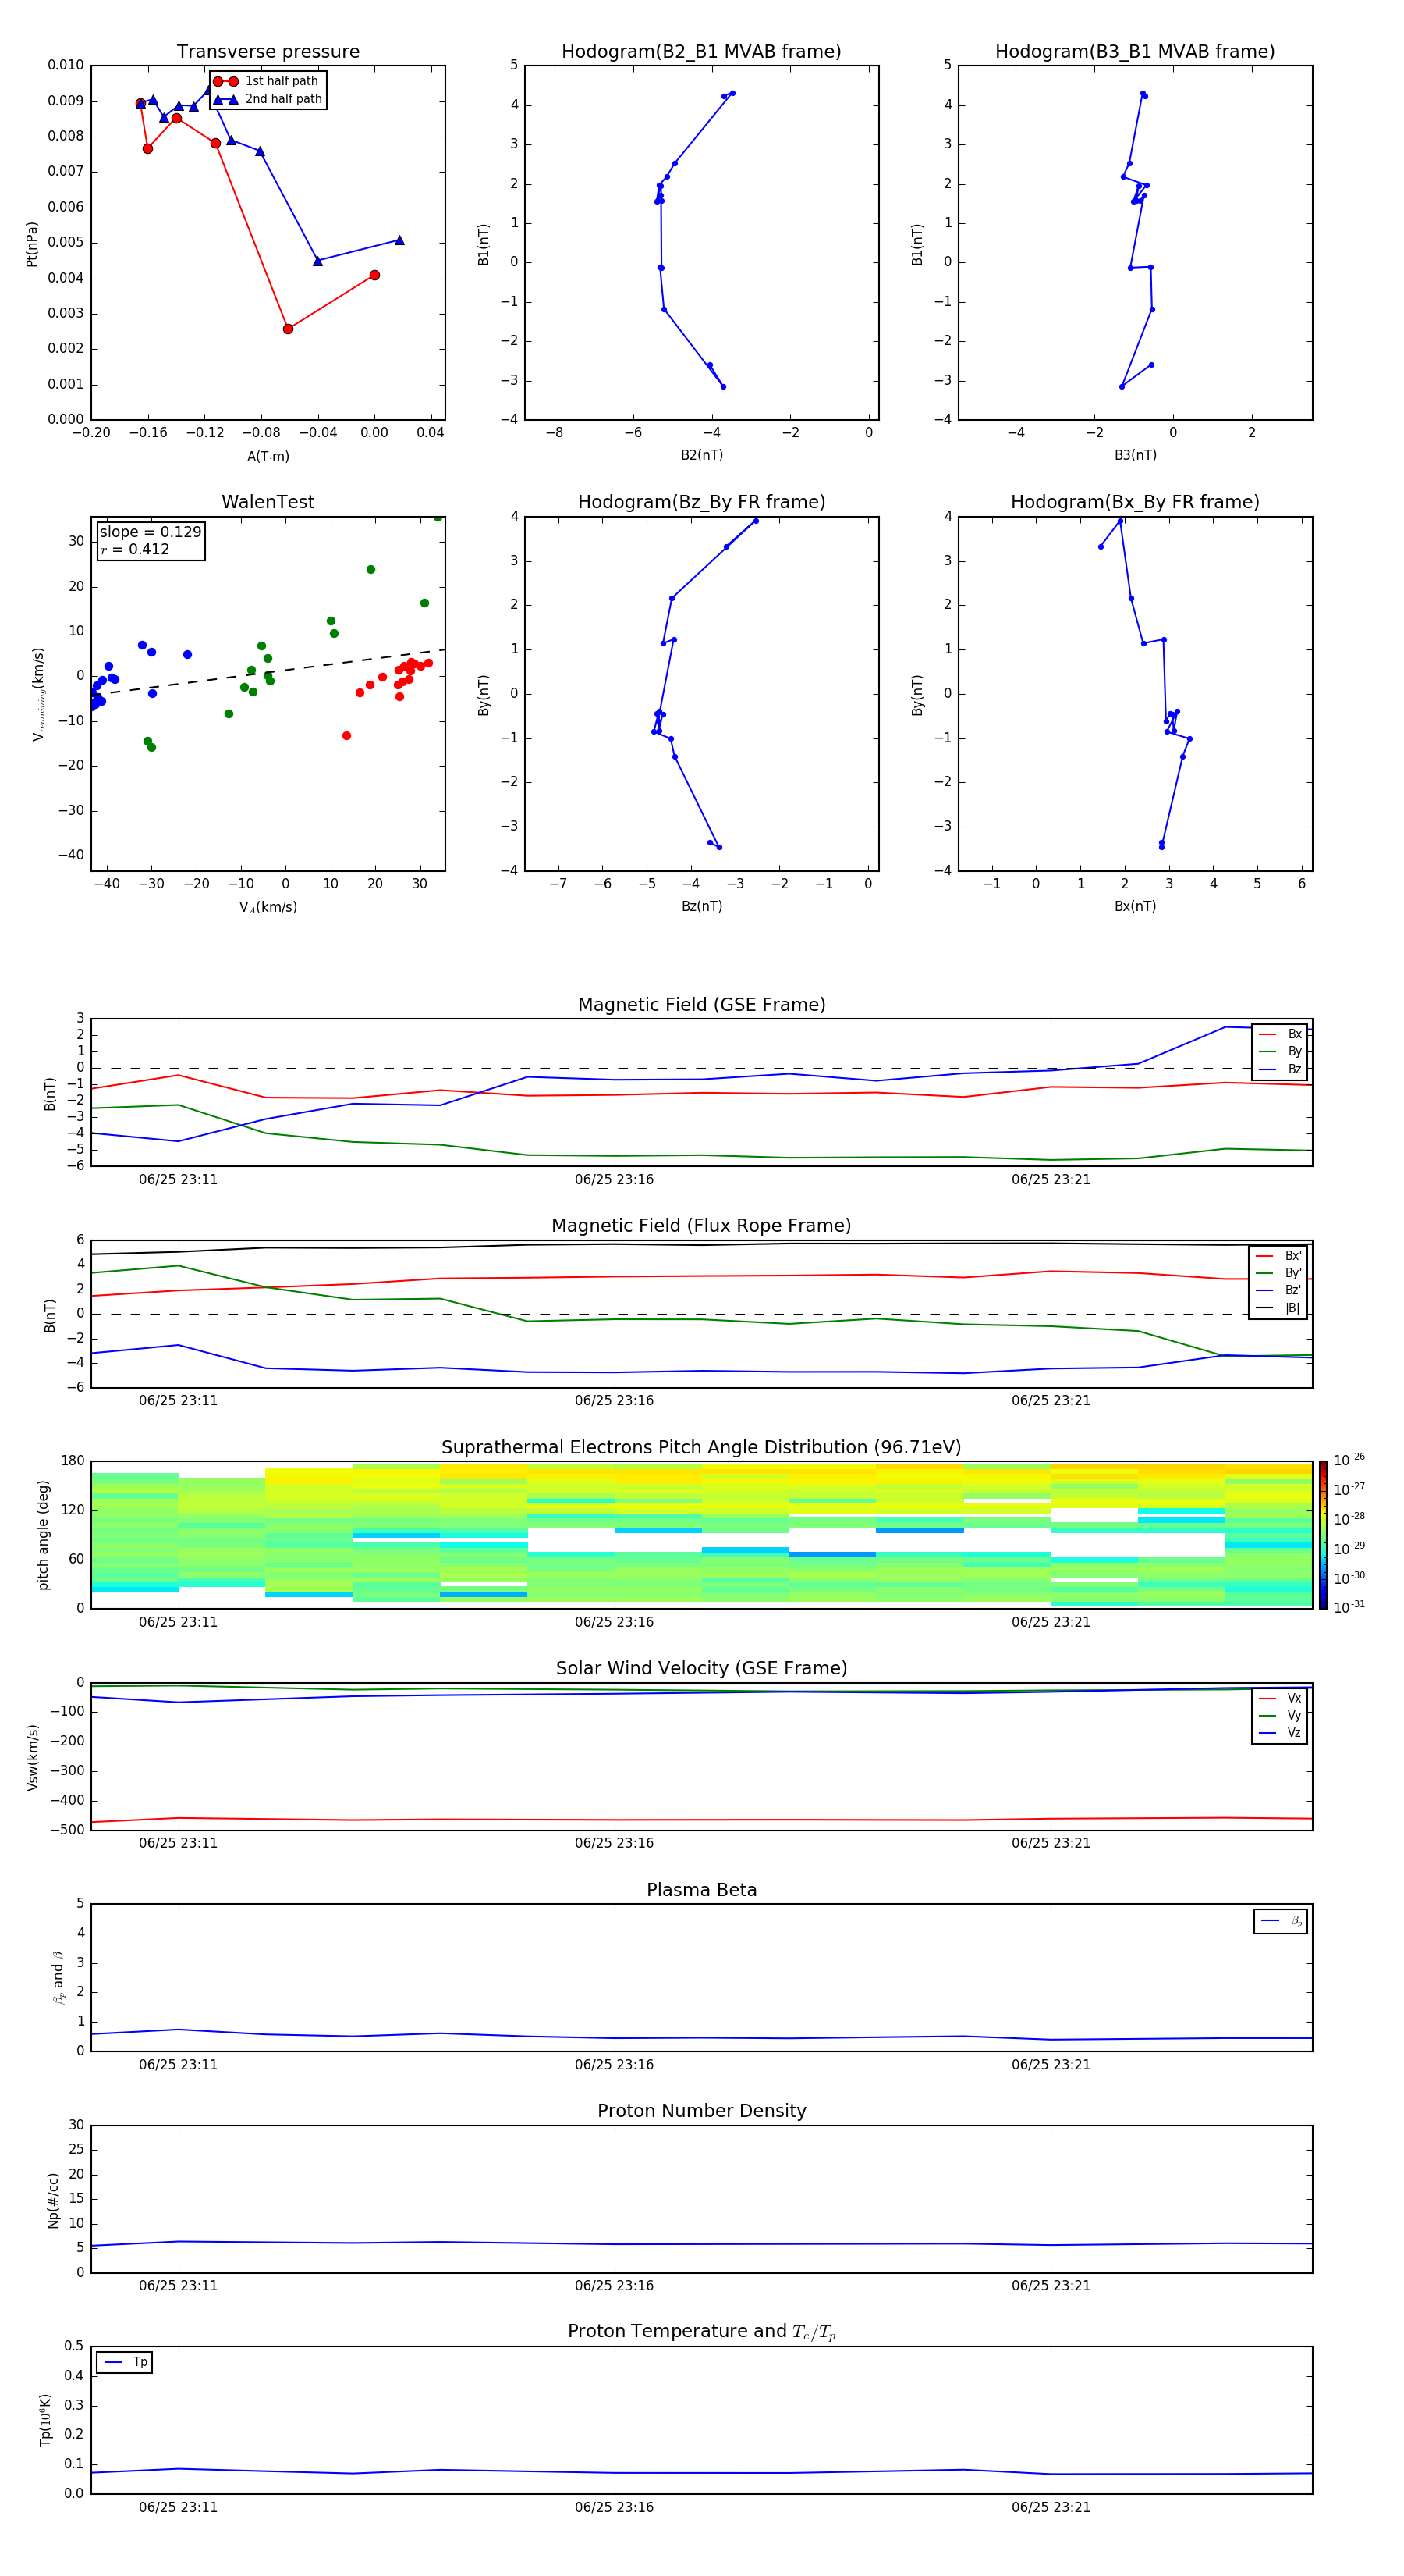1404x2576 pixels.
Task: Click the "By" entry in GSE legend
Action: click(x=1281, y=1051)
